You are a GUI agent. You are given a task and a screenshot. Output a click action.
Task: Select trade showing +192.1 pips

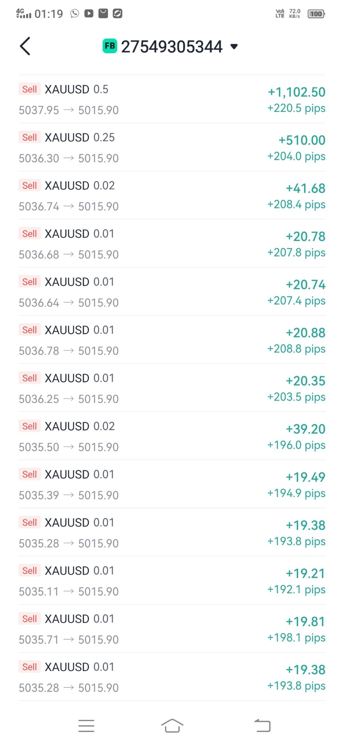click(x=172, y=581)
